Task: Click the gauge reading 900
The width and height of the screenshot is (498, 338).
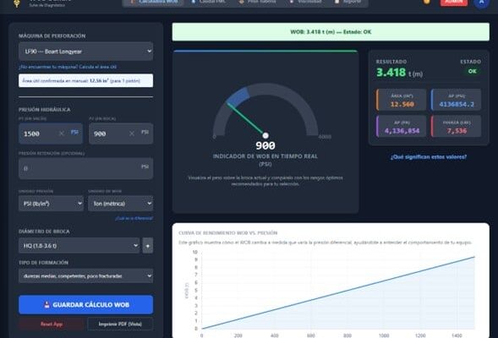Action: click(x=265, y=145)
